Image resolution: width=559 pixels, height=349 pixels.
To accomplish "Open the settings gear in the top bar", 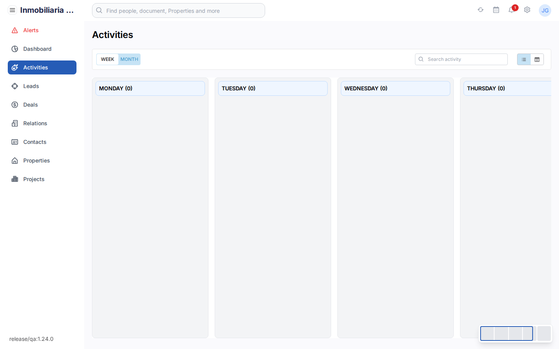I will click(x=527, y=10).
